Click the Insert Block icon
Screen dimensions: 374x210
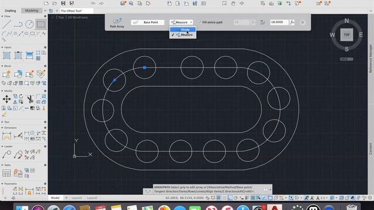[x=18, y=74]
